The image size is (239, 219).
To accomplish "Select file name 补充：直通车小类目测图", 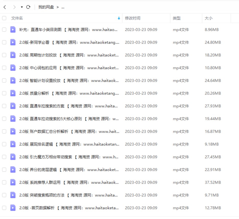I will click(x=68, y=30).
